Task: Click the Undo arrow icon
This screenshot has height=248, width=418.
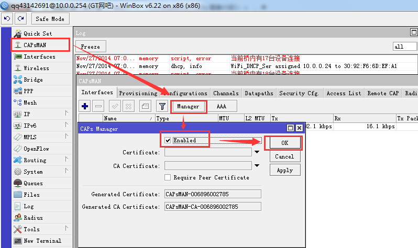Action: (7, 19)
